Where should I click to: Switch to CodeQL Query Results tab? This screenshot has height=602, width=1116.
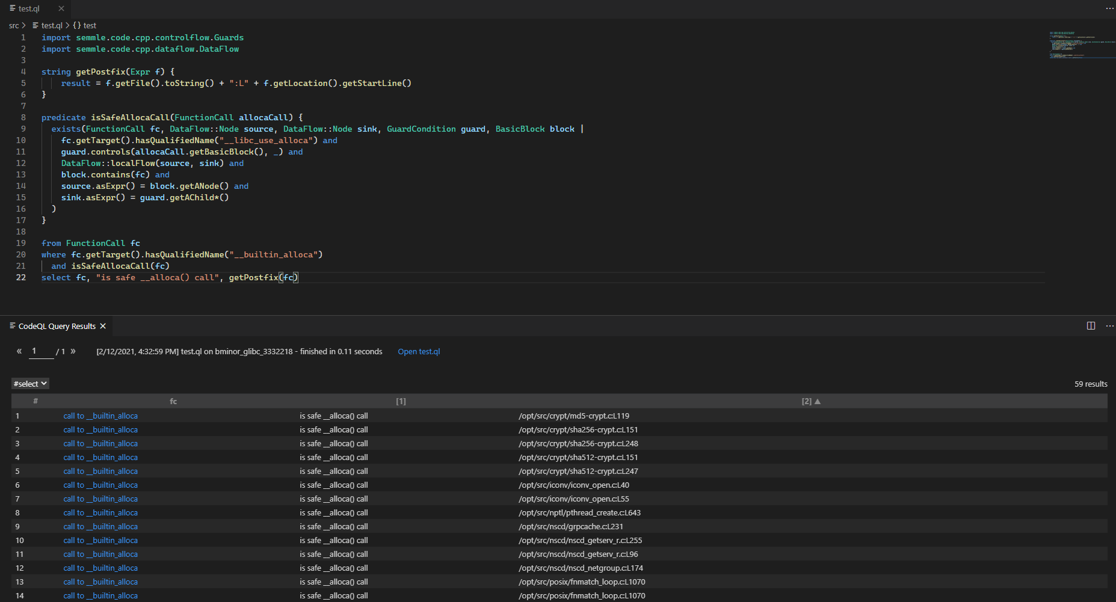[57, 326]
